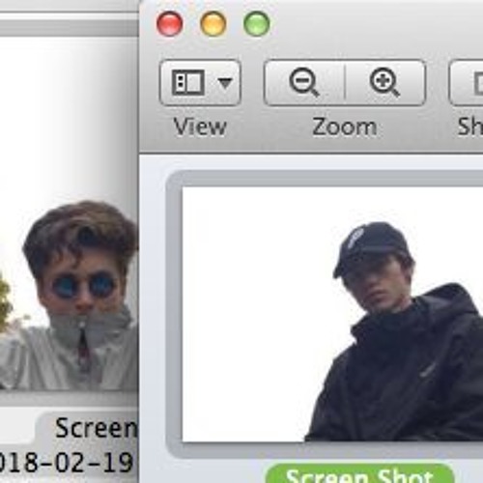Click the View toolbar label

click(x=200, y=127)
